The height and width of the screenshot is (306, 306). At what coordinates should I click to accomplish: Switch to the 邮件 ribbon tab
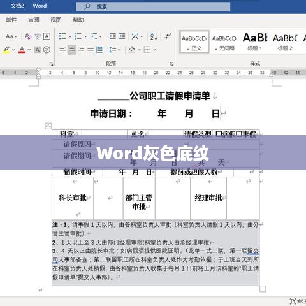[11, 20]
